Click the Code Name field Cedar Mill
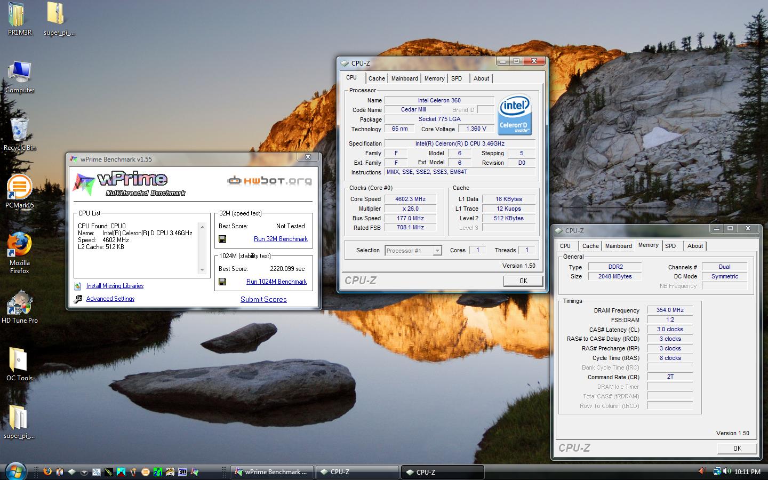 click(413, 109)
